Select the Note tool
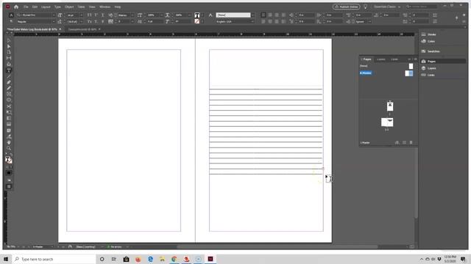 (x=9, y=131)
